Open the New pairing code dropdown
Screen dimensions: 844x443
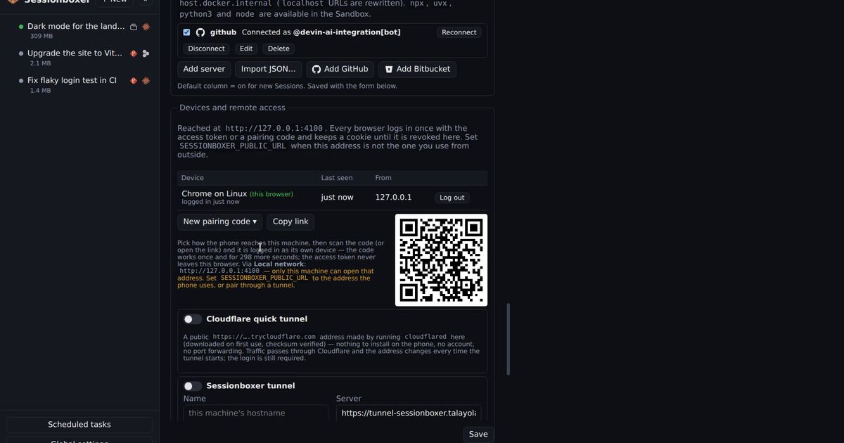coord(219,222)
